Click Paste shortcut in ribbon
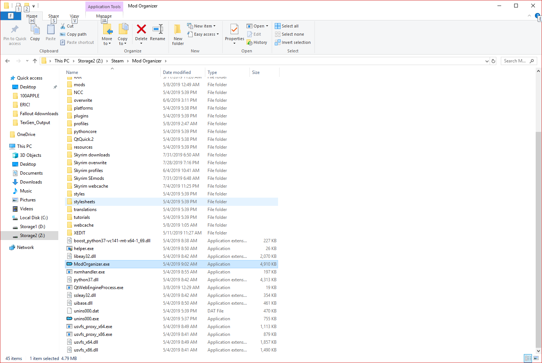542x363 pixels. pyautogui.click(x=77, y=42)
